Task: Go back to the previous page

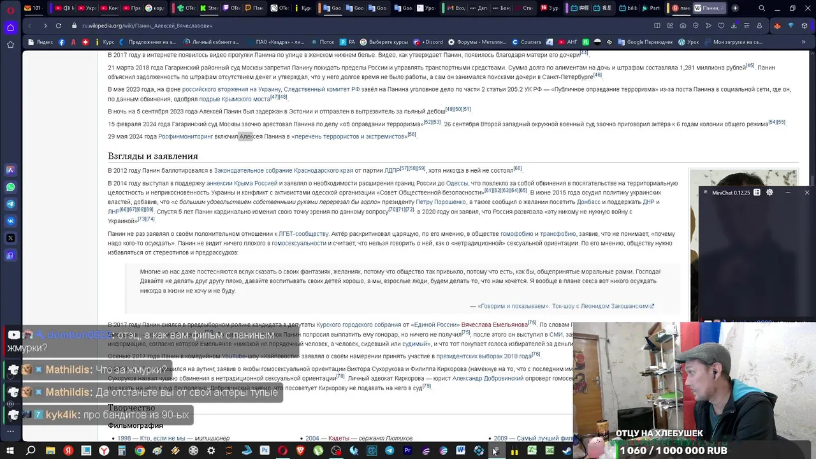Action: click(x=29, y=25)
